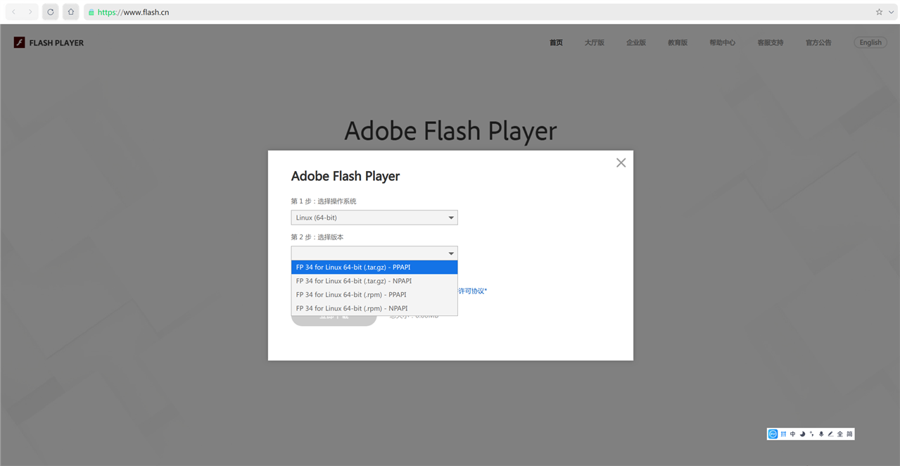Click the green lock security icon
900x466 pixels.
pos(91,13)
